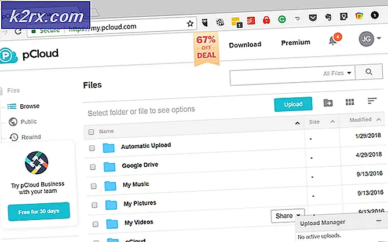This screenshot has width=388, height=242.
Task: Open the account menu arrow beside JG
Action: click(379, 38)
